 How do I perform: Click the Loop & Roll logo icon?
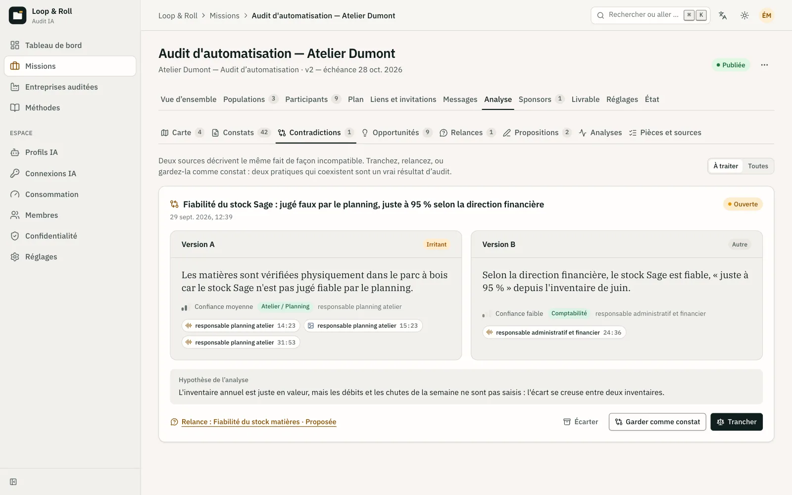pos(17,15)
